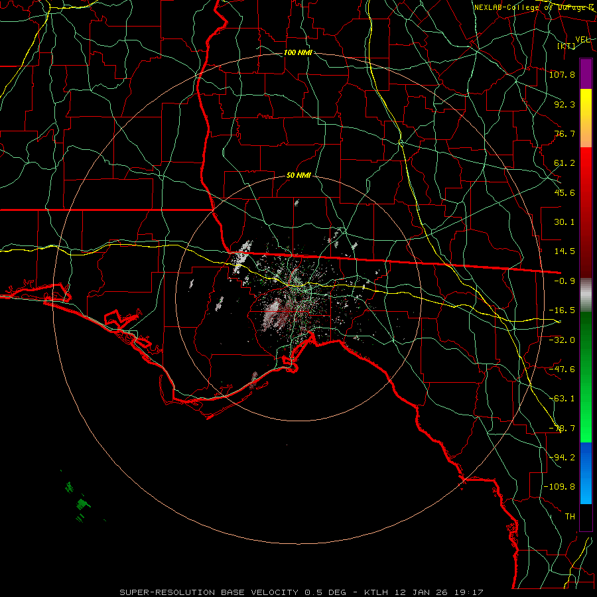Select the 92.3 velocity scale value
The image size is (597, 597).
[564, 104]
